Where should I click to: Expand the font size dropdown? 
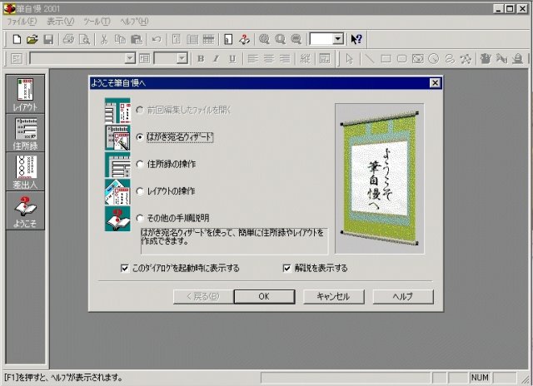[x=182, y=59]
